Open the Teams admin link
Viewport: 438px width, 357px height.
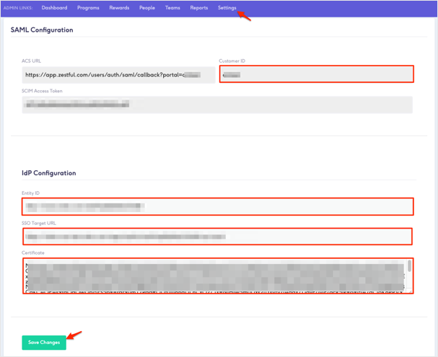click(172, 8)
